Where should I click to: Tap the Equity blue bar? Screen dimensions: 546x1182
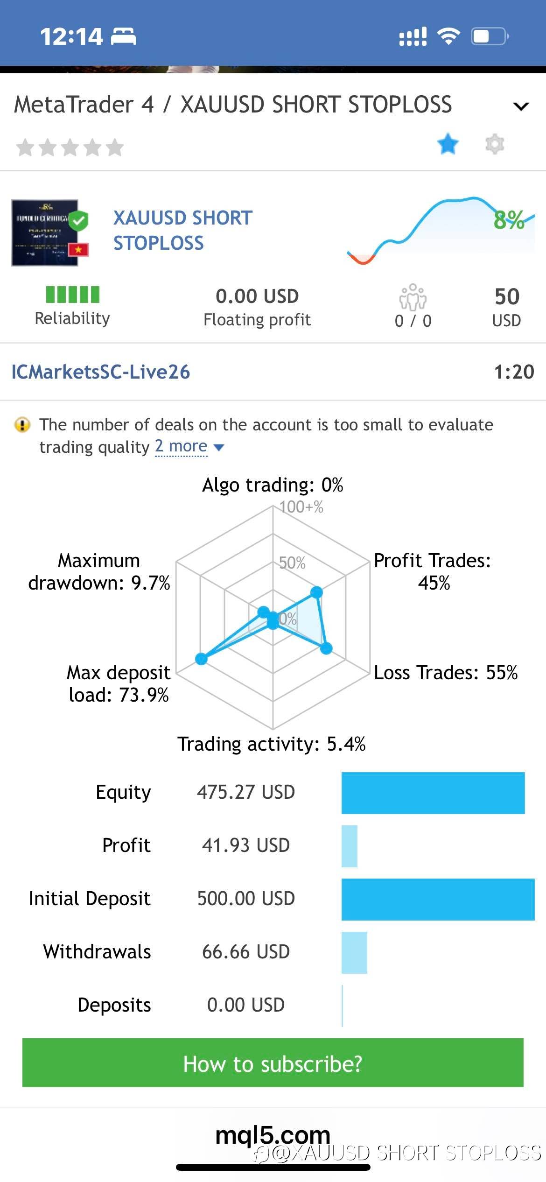(433, 793)
